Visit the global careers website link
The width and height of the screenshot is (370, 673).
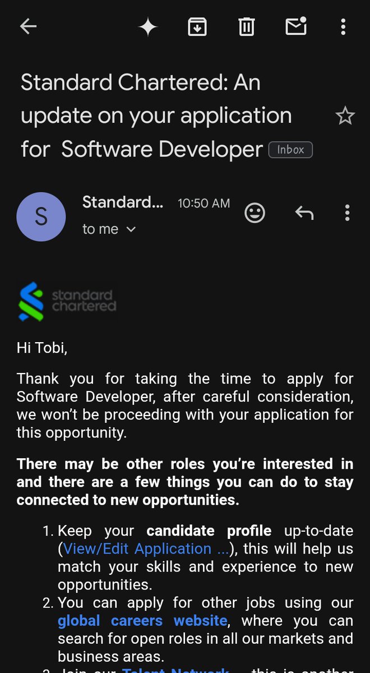click(142, 621)
